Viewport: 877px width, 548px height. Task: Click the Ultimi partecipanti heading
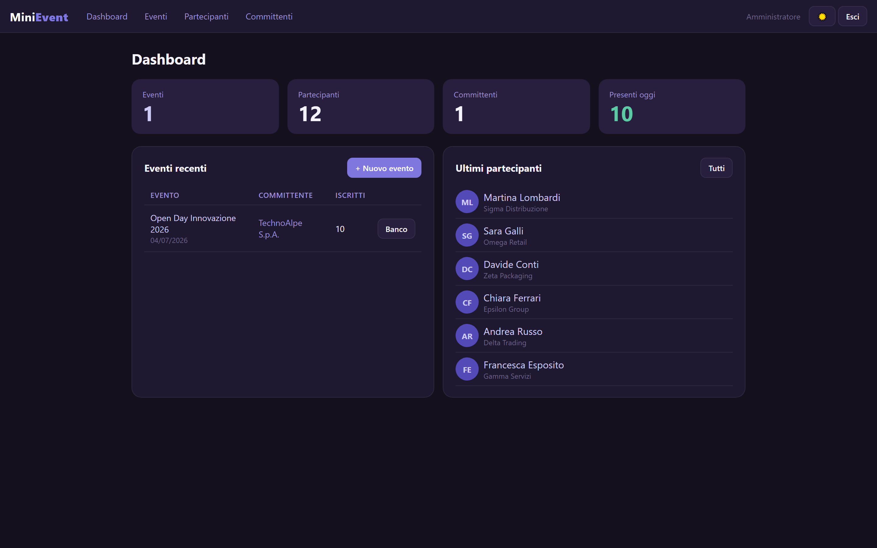click(x=498, y=168)
